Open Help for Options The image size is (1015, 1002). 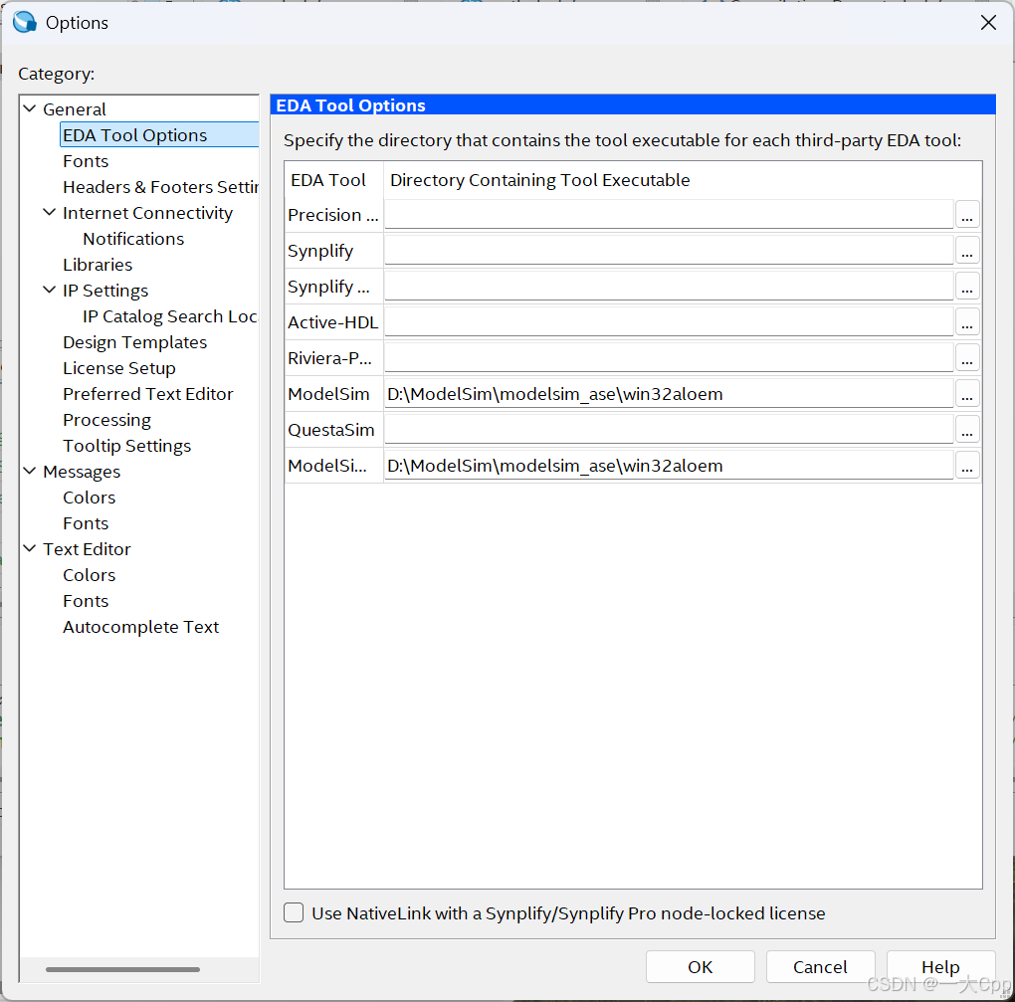940,966
